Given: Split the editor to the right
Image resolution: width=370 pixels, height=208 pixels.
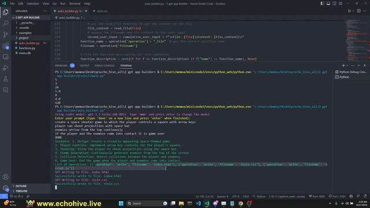Looking at the screenshot, I should click(x=358, y=11).
